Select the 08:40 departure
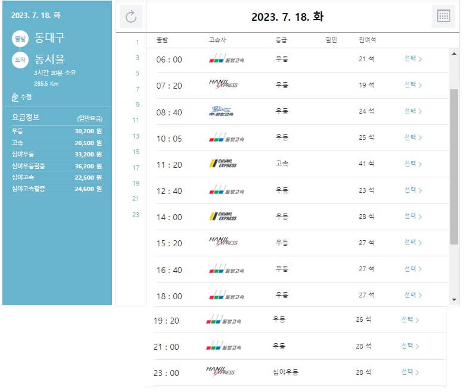Image resolution: width=464 pixels, height=392 pixels. [413, 111]
